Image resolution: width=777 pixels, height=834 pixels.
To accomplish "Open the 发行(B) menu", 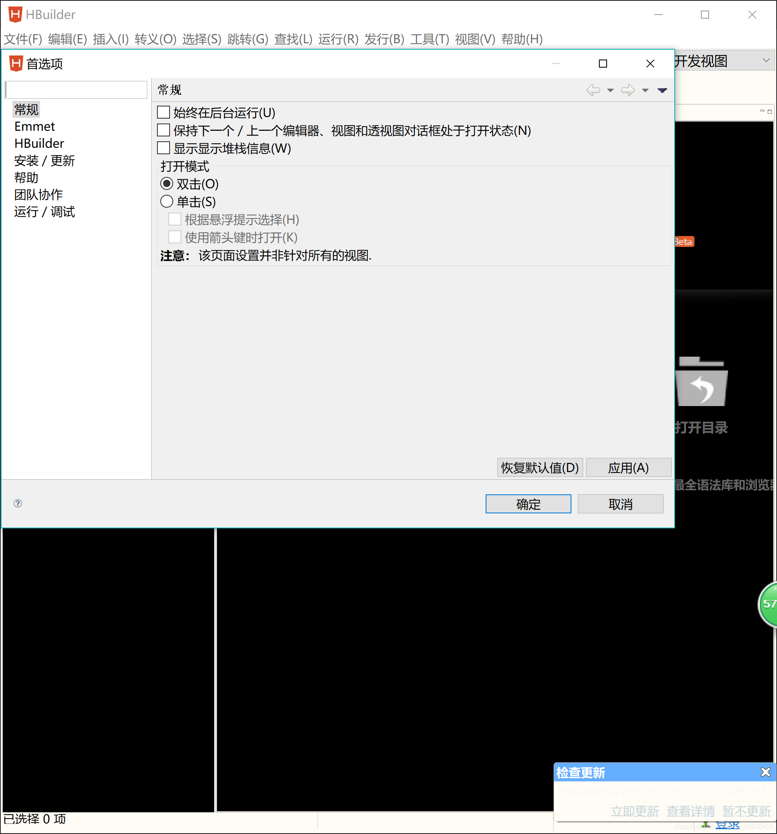I will coord(384,39).
